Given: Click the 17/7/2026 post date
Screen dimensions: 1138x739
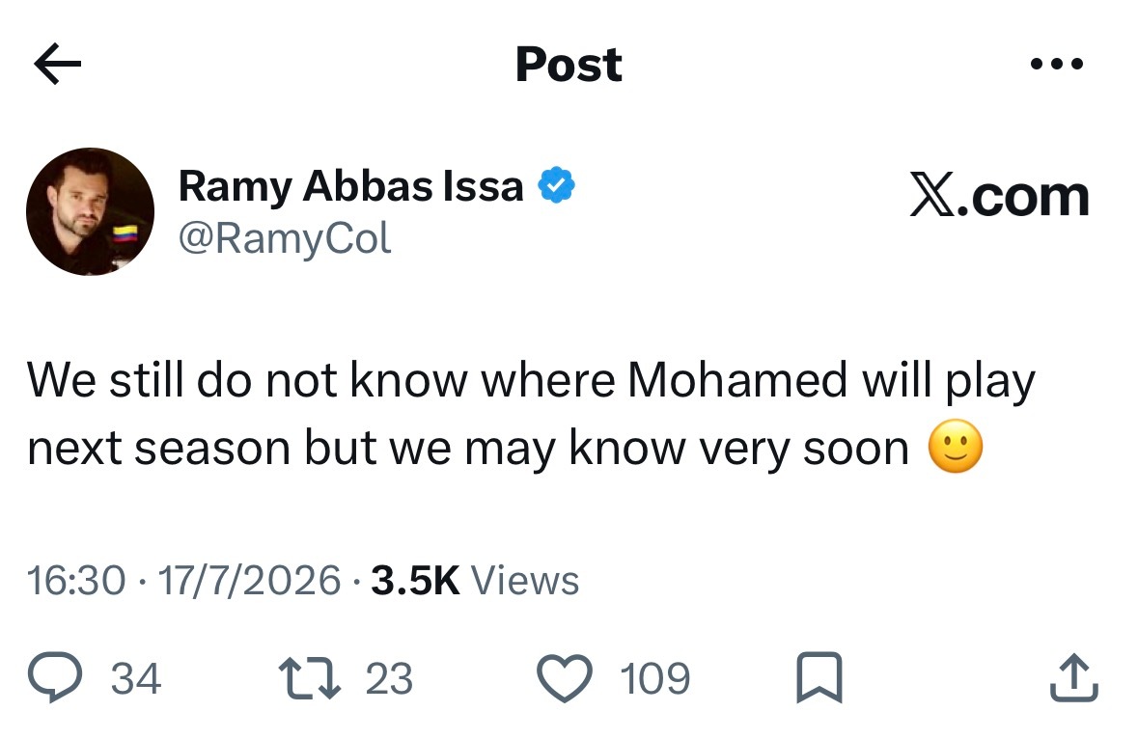Looking at the screenshot, I should click(x=249, y=581).
